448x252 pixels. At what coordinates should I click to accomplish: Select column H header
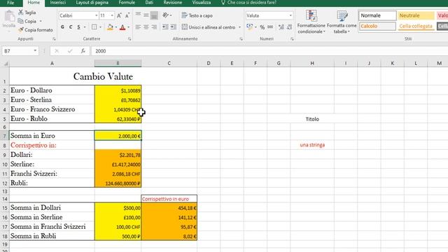312,63
